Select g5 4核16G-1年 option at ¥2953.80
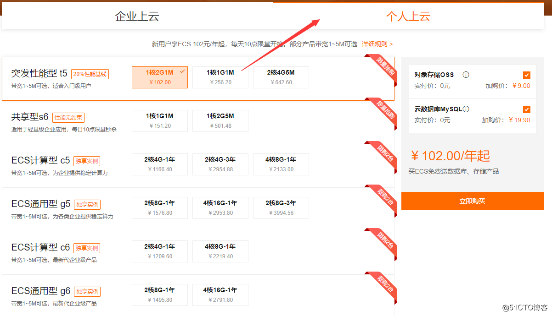Screen dimensions: 552x316 pos(220,208)
